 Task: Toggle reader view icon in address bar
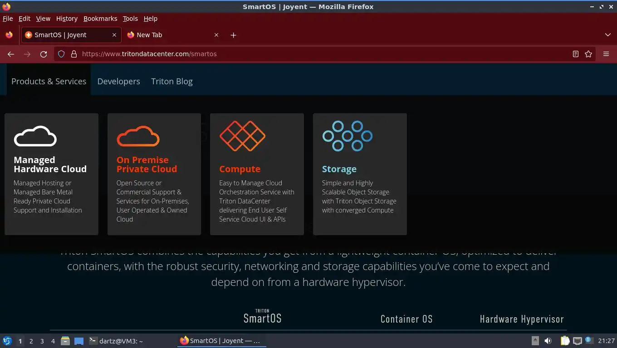click(x=575, y=54)
